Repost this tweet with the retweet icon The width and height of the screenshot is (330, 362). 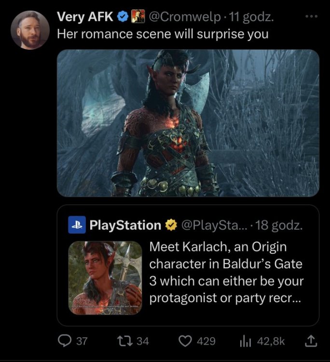[126, 341]
